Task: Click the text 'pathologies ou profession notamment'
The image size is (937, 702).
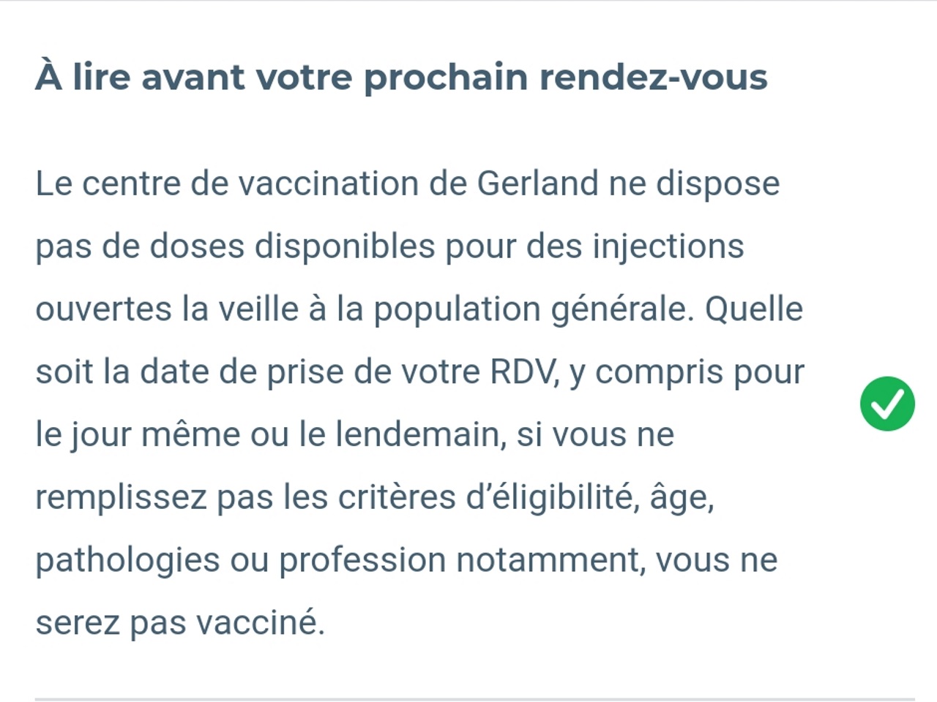Action: (340, 560)
